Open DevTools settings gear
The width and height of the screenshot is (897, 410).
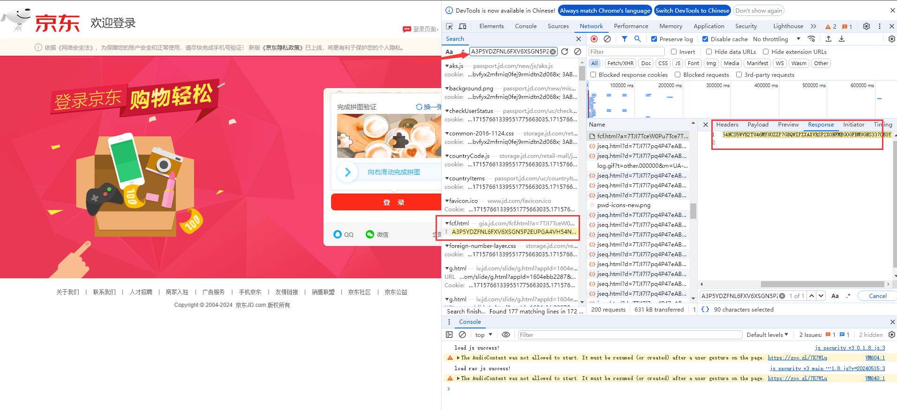click(867, 26)
